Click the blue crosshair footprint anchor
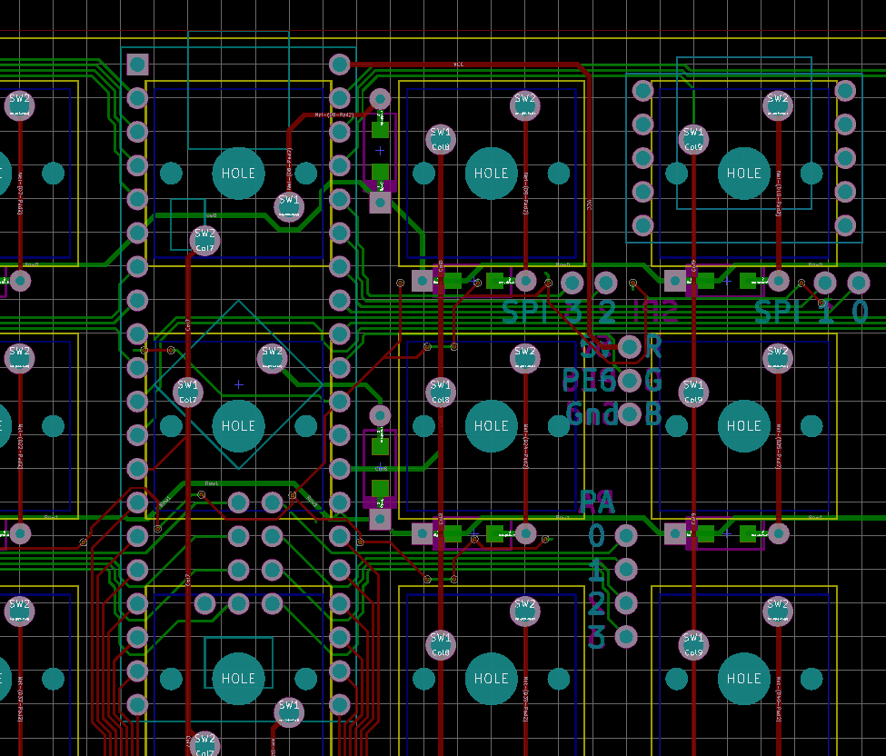This screenshot has width=886, height=756. point(238,384)
